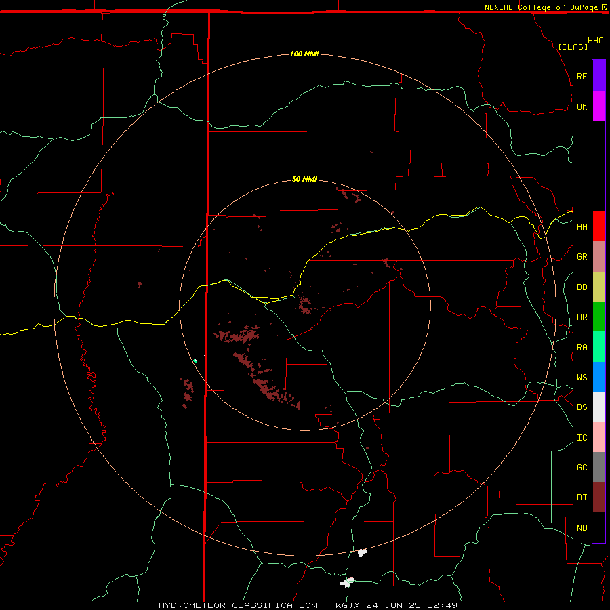Click the RF legend label

[x=582, y=76]
